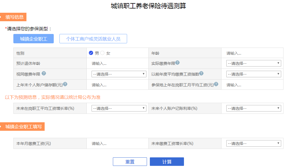292x167 pixels.
Task: Click the 性别 row label
Action: (20, 53)
